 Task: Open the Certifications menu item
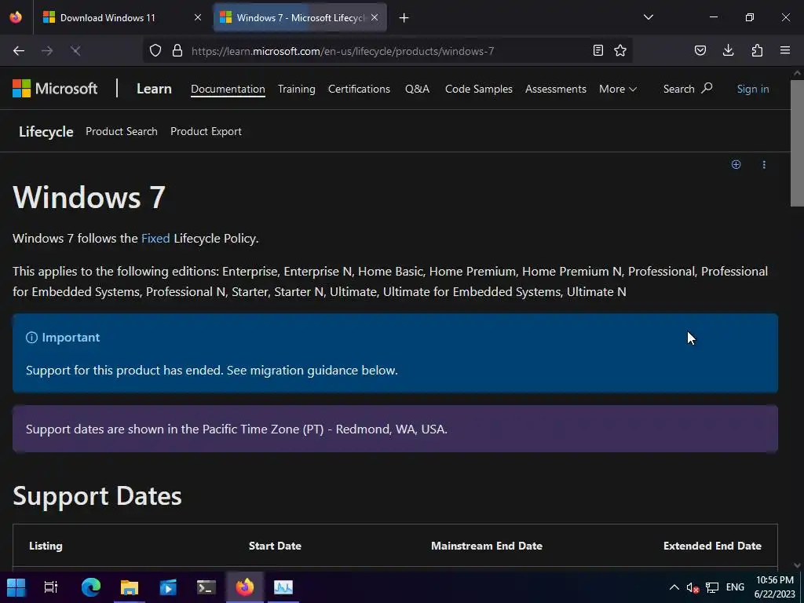[x=359, y=89]
